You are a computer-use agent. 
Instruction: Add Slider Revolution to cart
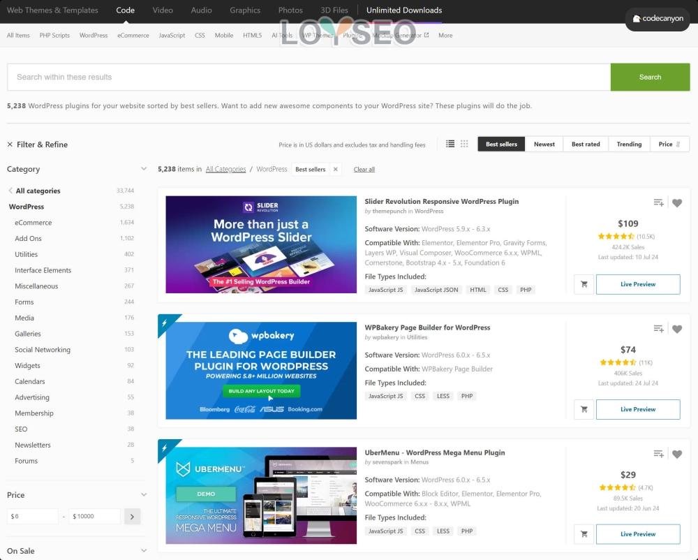point(584,284)
